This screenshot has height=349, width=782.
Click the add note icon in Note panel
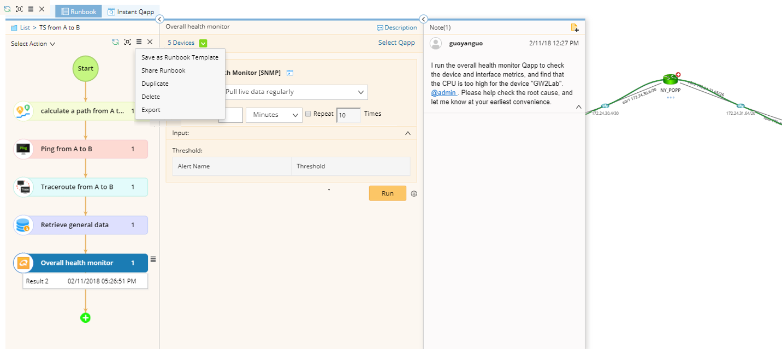point(574,28)
